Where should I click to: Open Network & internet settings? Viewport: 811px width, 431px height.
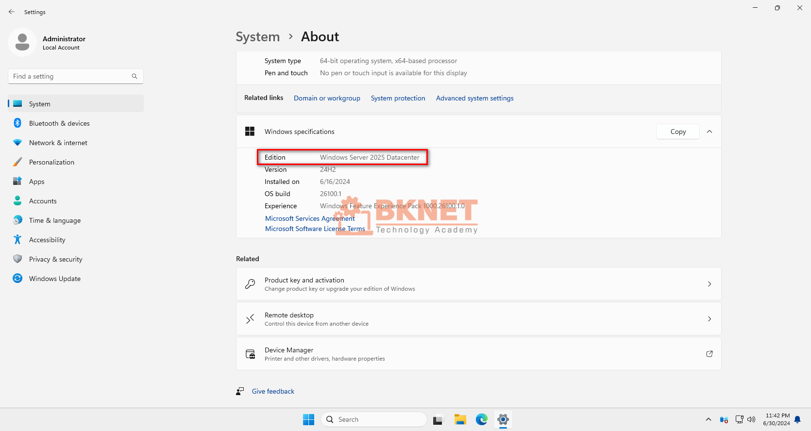(x=76, y=143)
